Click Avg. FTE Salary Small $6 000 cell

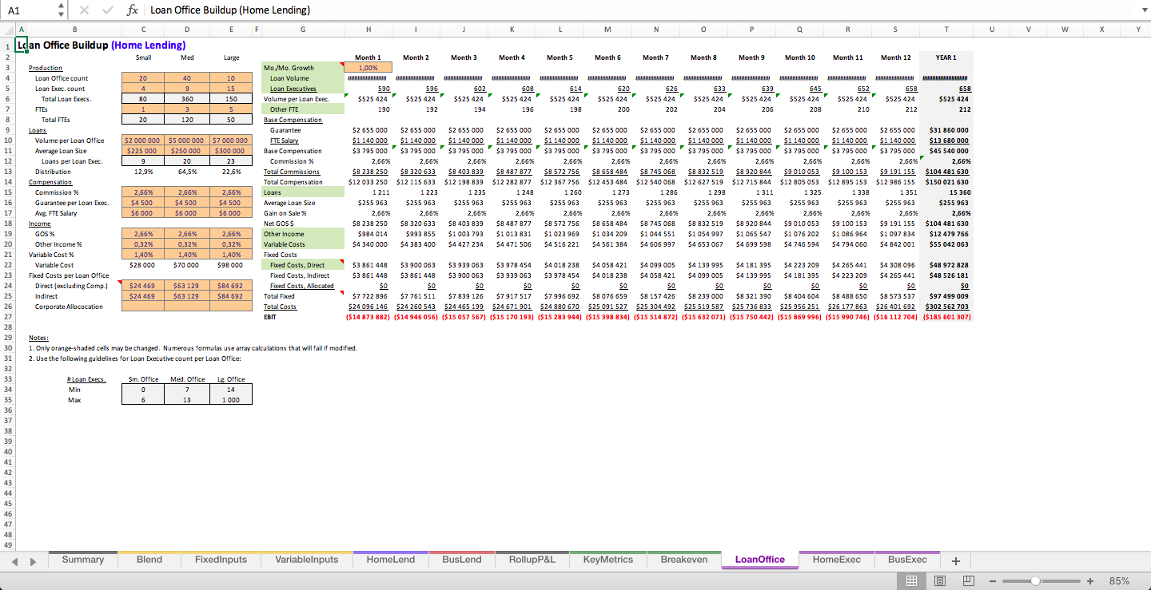pos(142,213)
